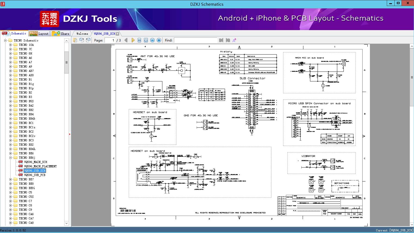Image resolution: width=414 pixels, height=233 pixels.
Task: Close the VQ596_SUB_SCH tab
Action: (x=118, y=34)
